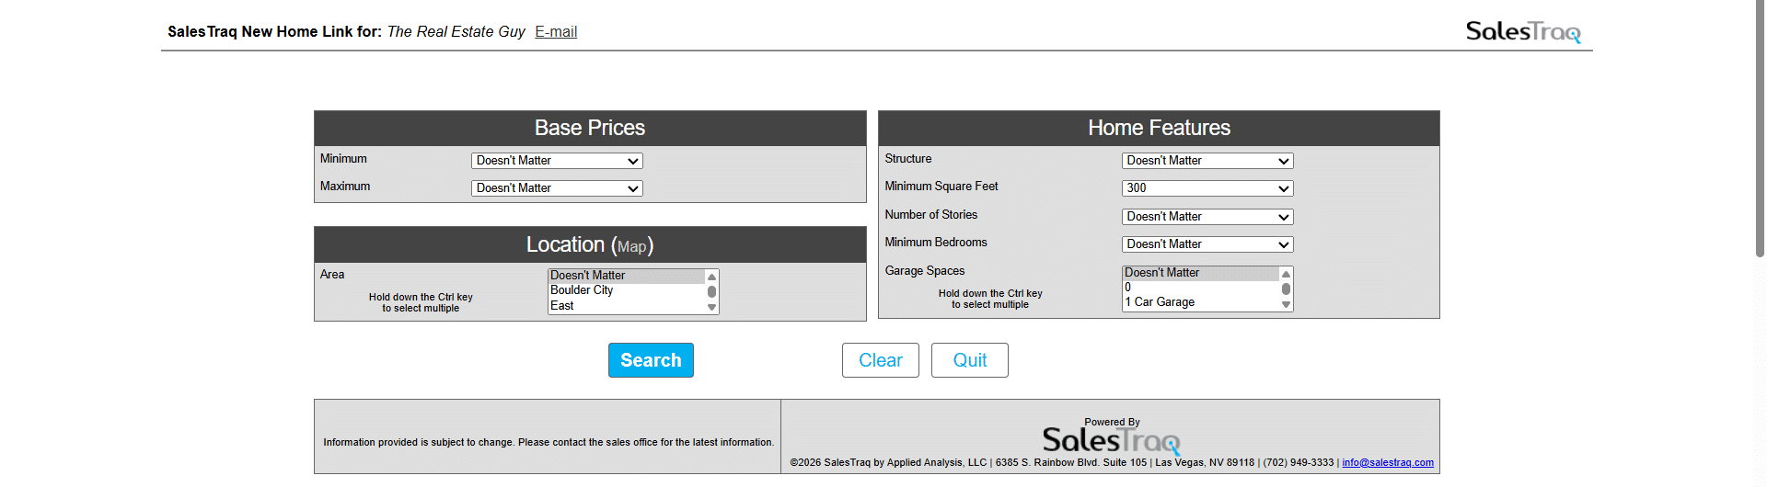Click the Garage Spaces scroll-down arrow
The image size is (1767, 487).
click(x=1286, y=305)
